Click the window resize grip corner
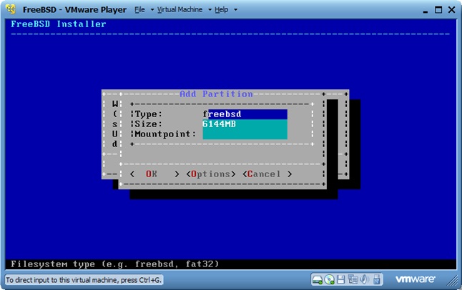 tap(453, 280)
